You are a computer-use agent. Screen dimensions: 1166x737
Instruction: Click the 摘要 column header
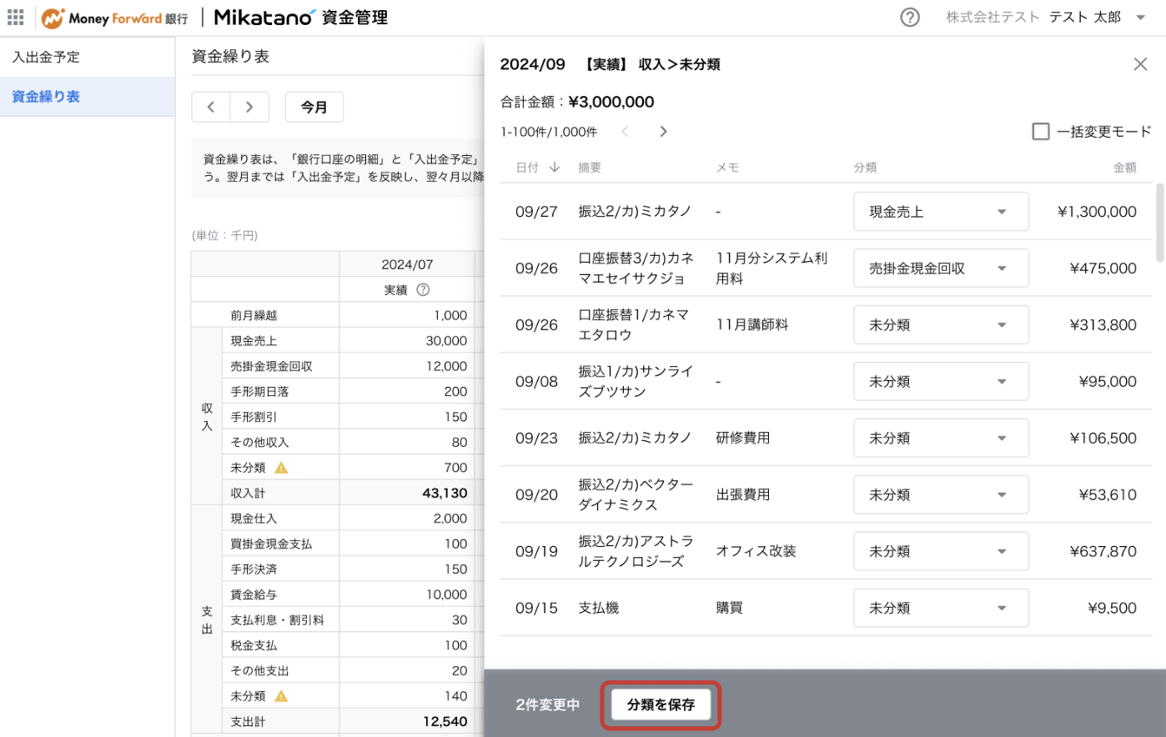(x=590, y=168)
